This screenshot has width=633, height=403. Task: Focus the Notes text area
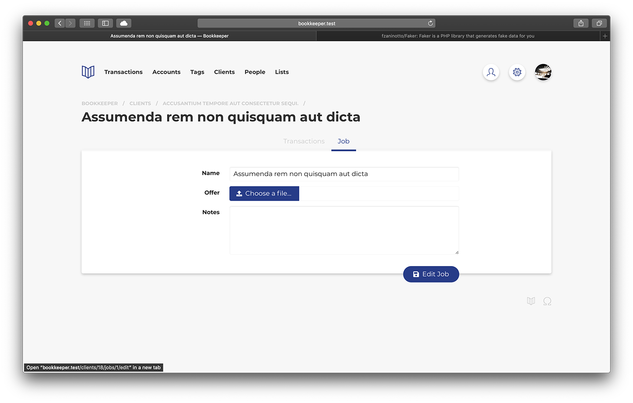point(344,230)
